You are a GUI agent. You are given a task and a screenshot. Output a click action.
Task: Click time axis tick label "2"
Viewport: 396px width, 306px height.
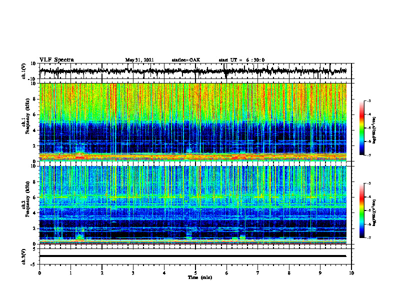(102, 273)
